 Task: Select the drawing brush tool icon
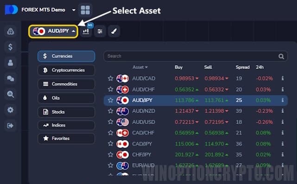tap(114, 31)
